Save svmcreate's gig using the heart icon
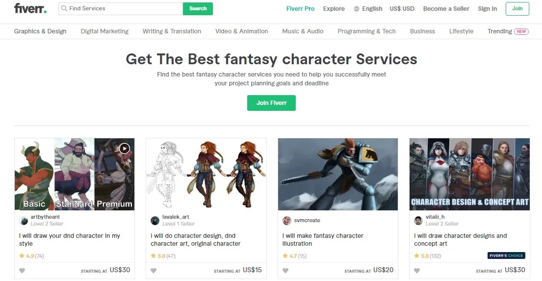Image resolution: width=542 pixels, height=281 pixels. click(x=285, y=271)
